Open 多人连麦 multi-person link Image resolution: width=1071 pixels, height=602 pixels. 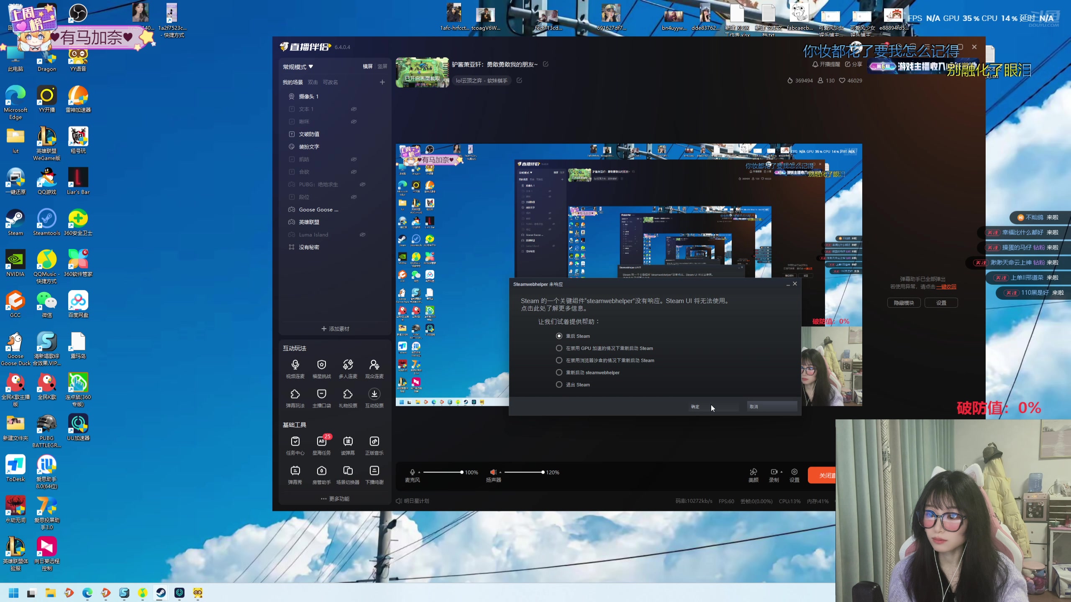coord(348,369)
